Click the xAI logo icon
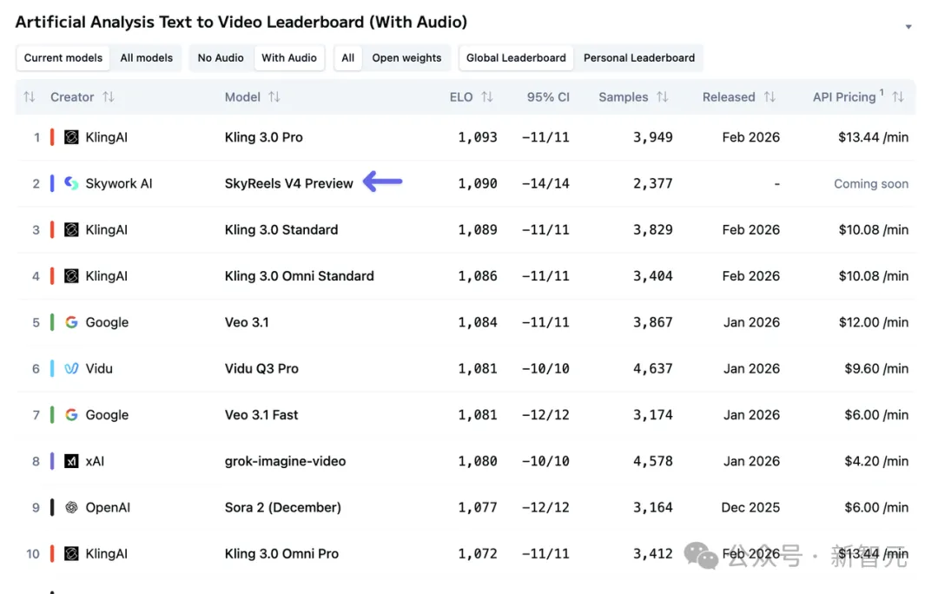Image resolution: width=938 pixels, height=594 pixels. tap(71, 461)
